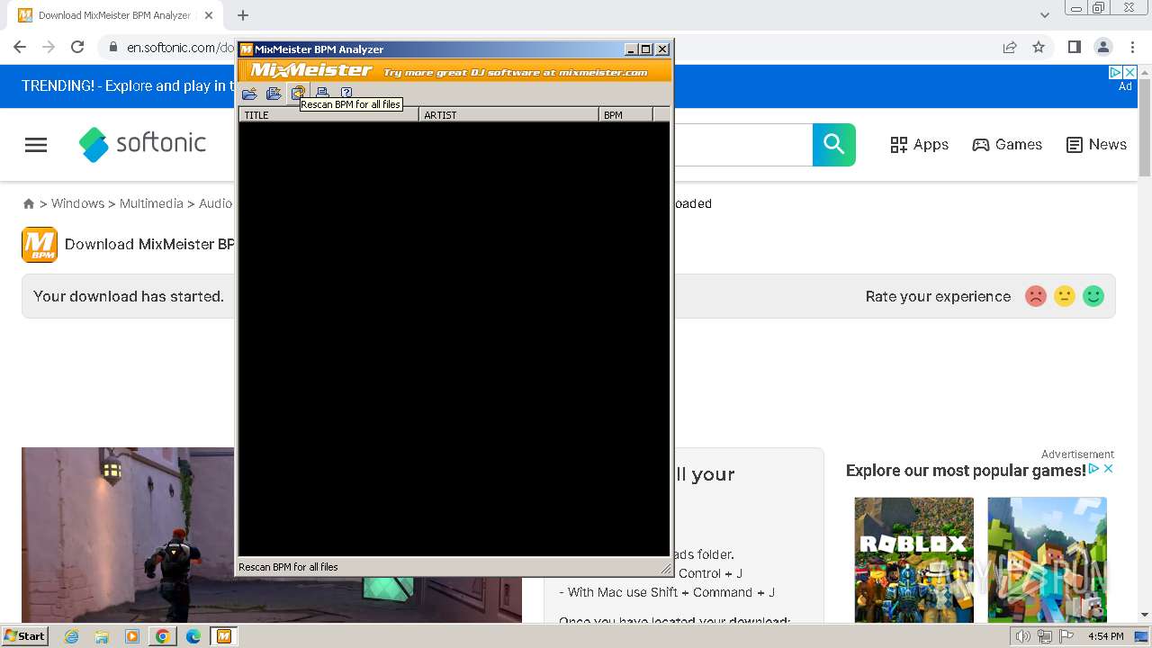Click the MixMeister orange banner ad
This screenshot has height=648, width=1152.
[x=455, y=71]
